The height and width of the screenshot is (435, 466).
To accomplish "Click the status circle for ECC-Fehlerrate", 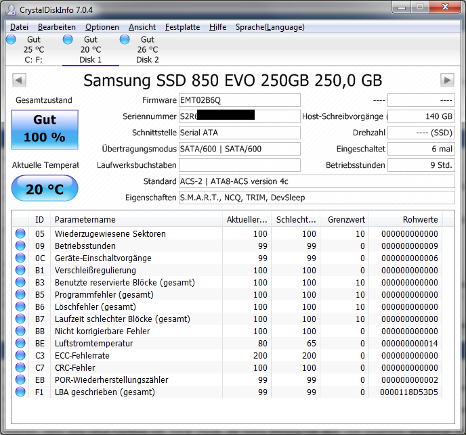I will click(20, 355).
